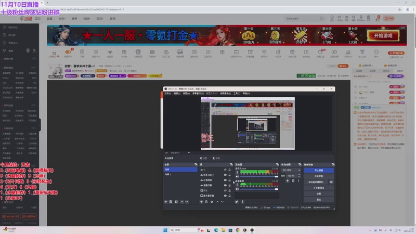Pop out the Scenes dock panel
The image size is (416, 234).
coord(196,165)
